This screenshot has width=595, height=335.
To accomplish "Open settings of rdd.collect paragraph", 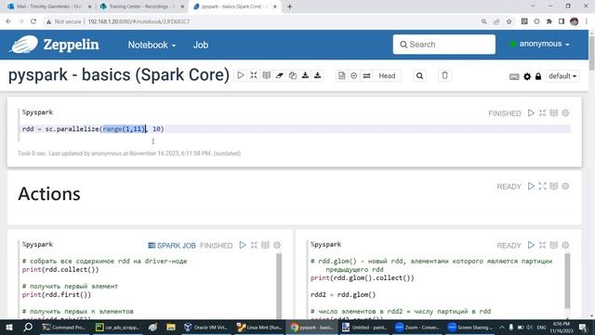I will coord(277,245).
